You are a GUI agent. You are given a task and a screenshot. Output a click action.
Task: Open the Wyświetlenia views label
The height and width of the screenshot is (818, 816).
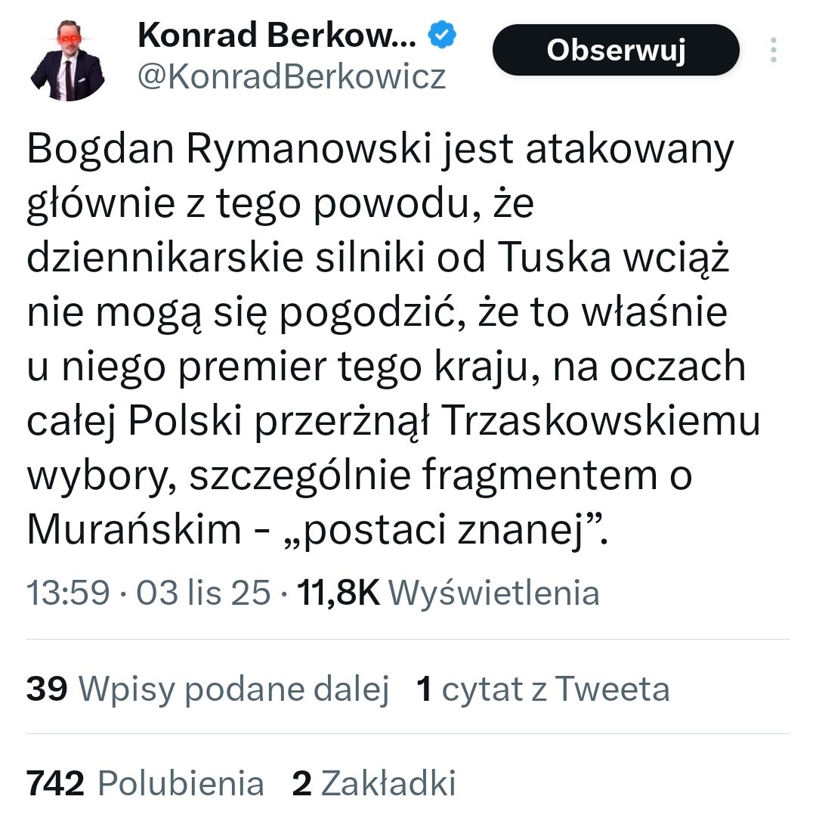point(493,593)
